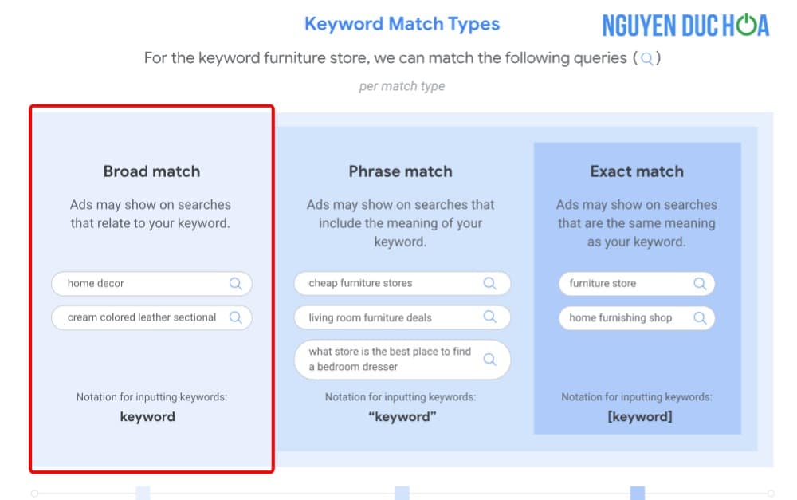Click the slider marker below Exact match
Viewport: 797px width, 500px height.
(x=638, y=493)
